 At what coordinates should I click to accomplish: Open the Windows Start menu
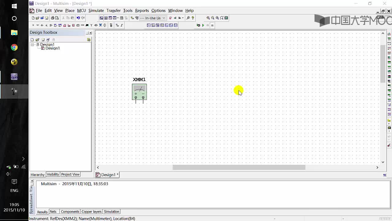(x=14, y=6)
